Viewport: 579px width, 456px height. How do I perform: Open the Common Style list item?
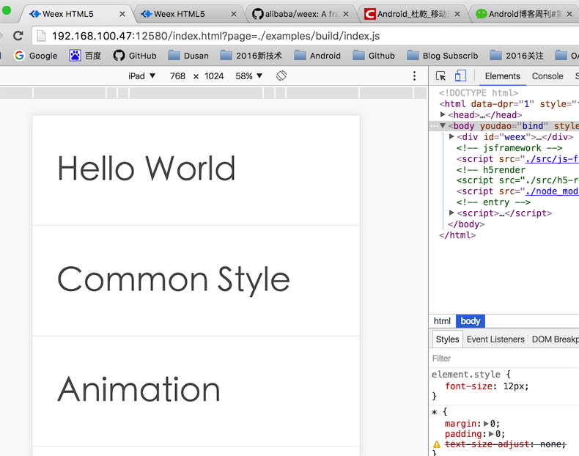196,281
